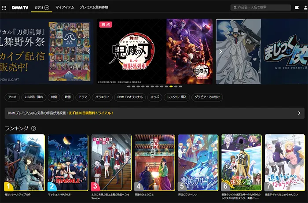Click the arrow on premium trial banner
This screenshot has height=203, width=308.
(299, 113)
